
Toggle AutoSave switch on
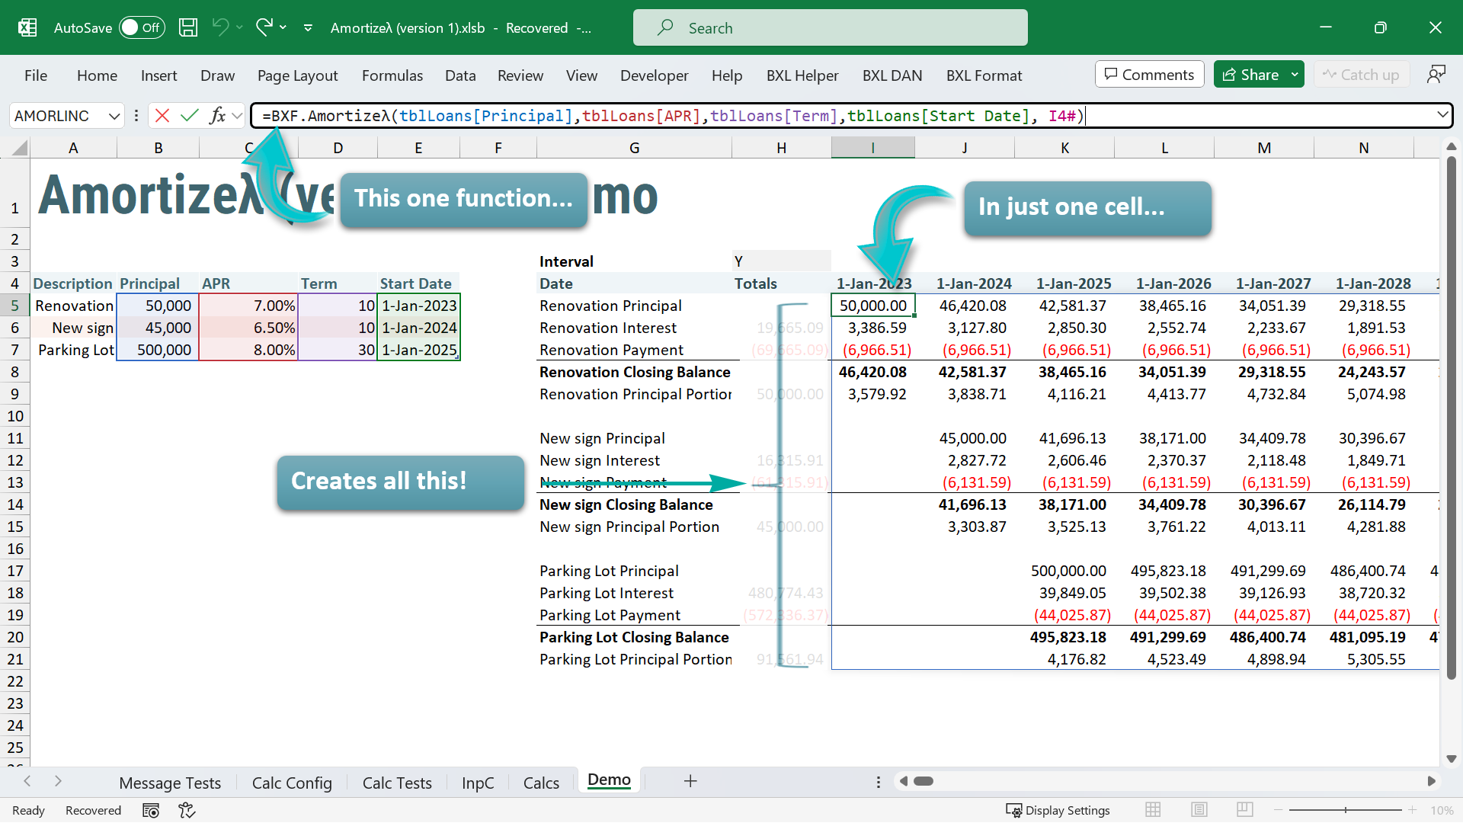click(142, 28)
